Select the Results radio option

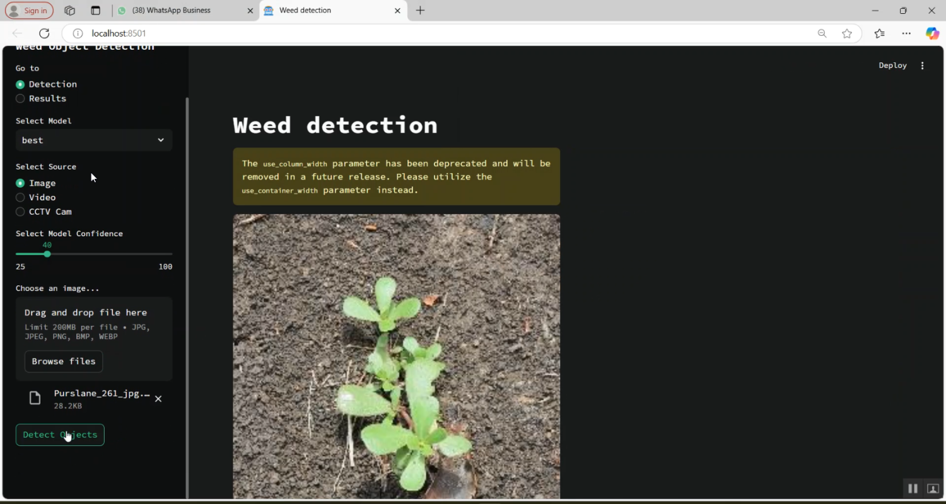21,98
